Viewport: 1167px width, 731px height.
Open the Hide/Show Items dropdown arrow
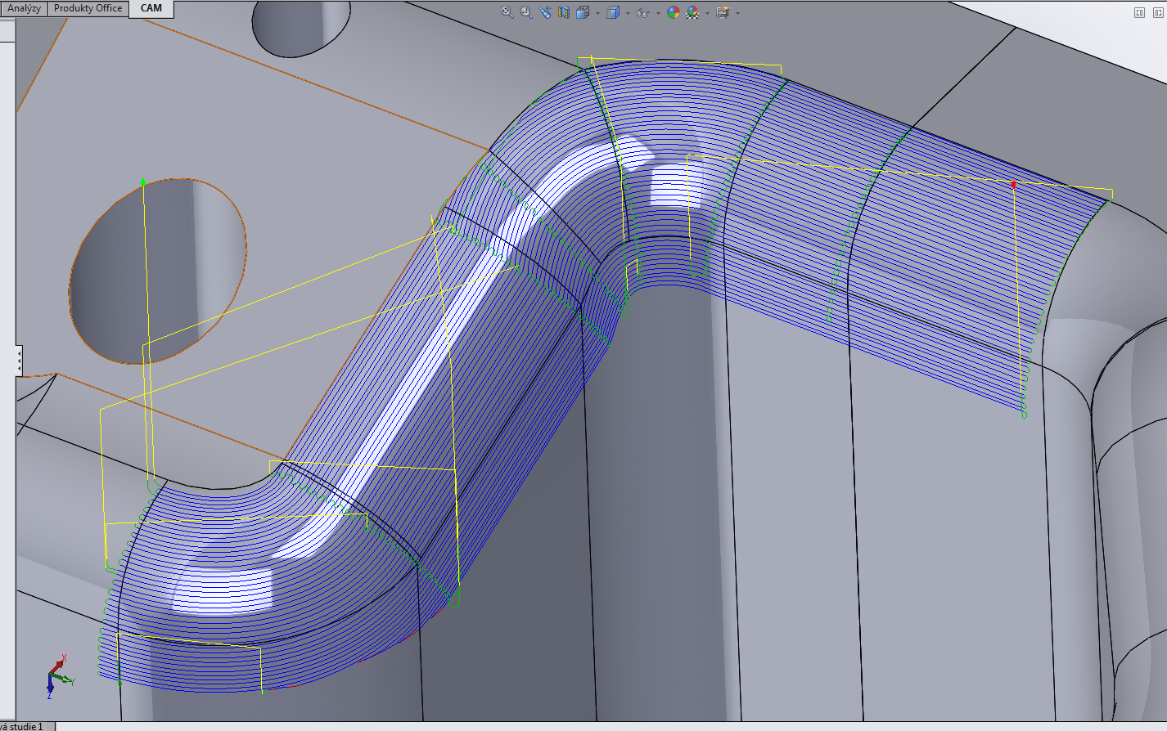(657, 13)
